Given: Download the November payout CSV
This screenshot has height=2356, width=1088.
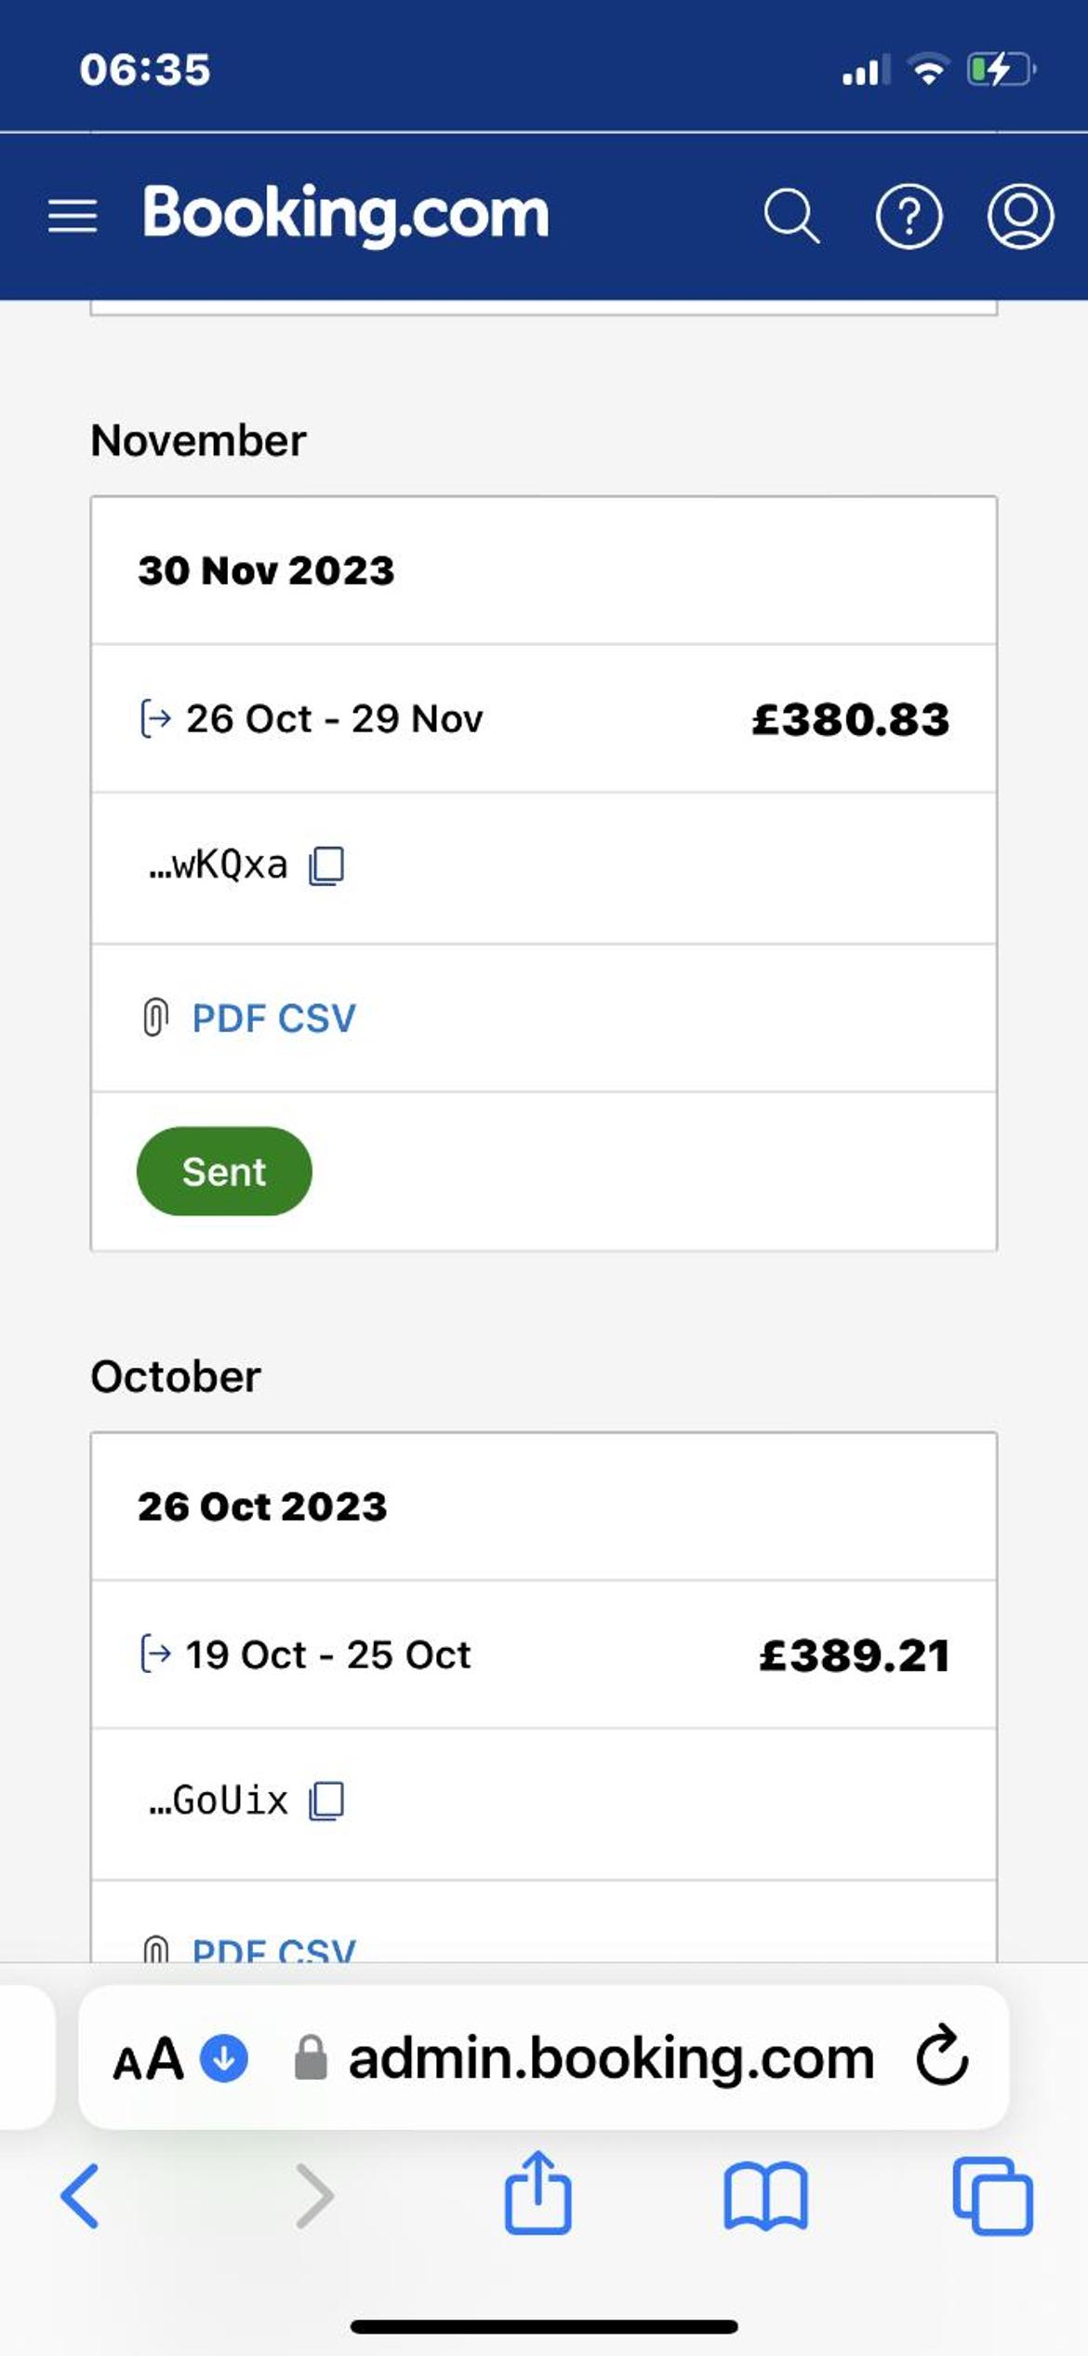Looking at the screenshot, I should [x=316, y=1018].
